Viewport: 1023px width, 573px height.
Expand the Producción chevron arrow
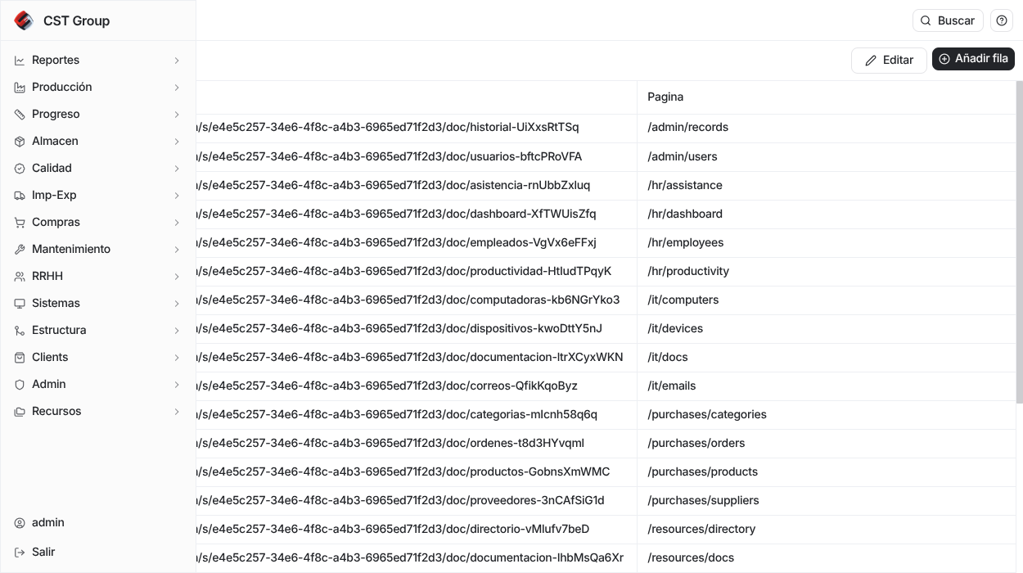[177, 88]
